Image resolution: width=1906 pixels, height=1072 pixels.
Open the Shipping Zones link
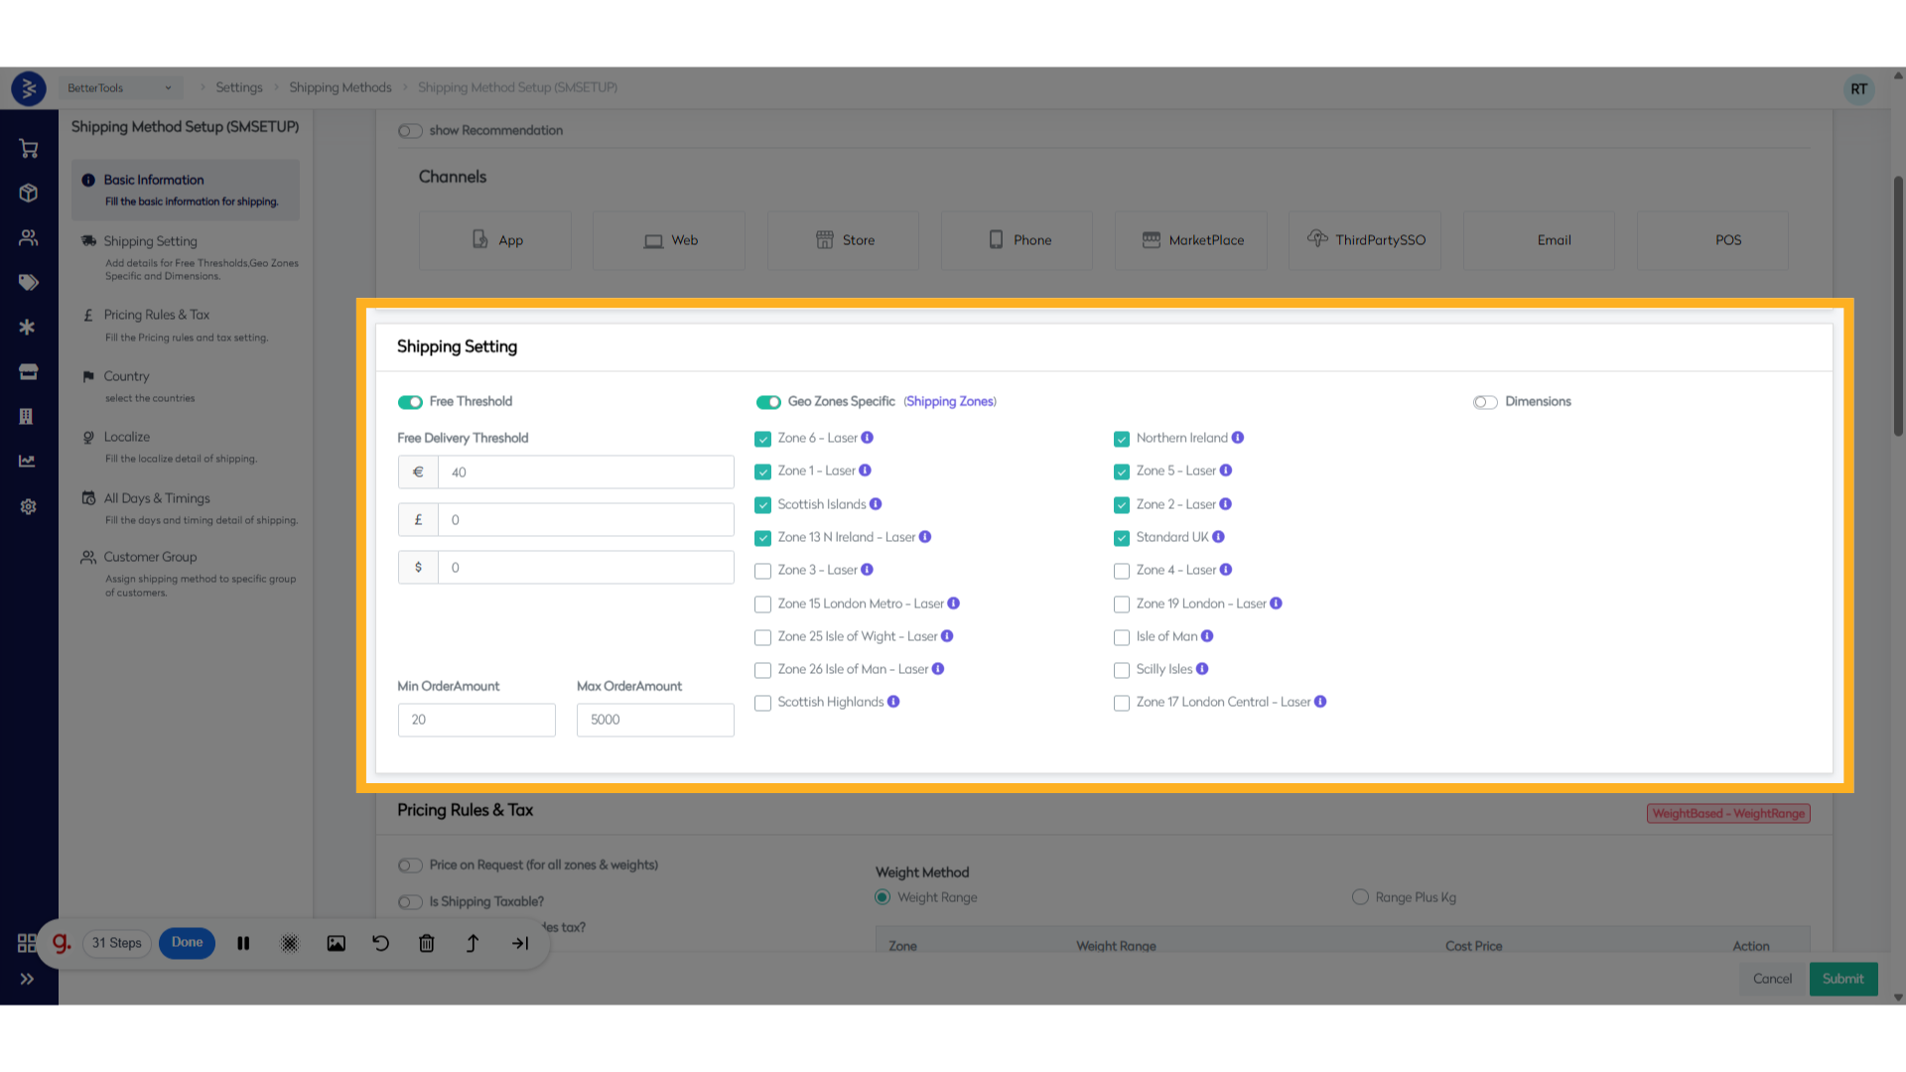tap(950, 401)
